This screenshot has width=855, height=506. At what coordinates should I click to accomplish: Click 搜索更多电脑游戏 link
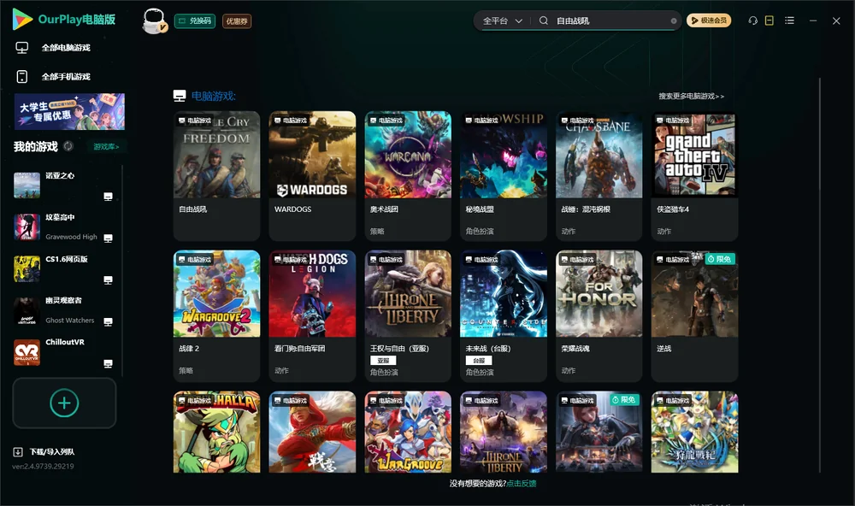(x=691, y=96)
